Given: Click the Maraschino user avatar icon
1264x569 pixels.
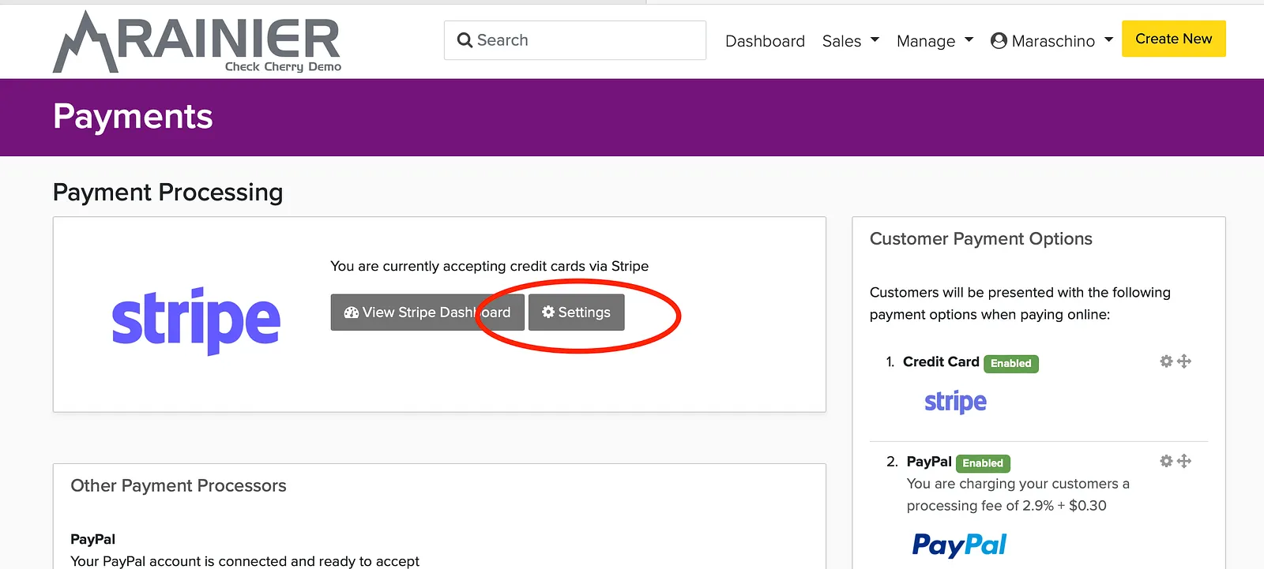Looking at the screenshot, I should [x=999, y=41].
